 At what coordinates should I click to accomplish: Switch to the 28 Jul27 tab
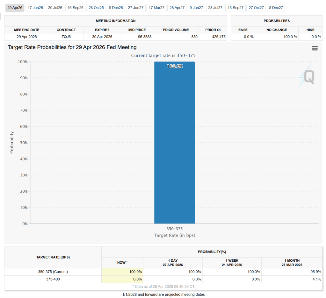215,8
